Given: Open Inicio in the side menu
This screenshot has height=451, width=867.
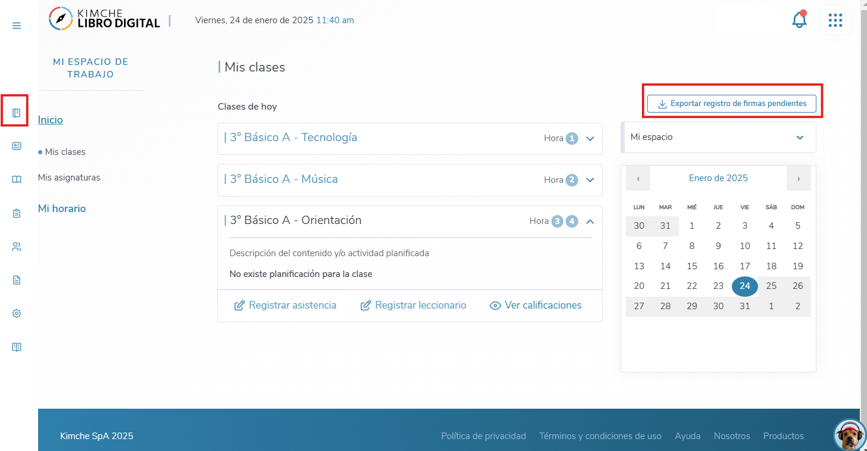Looking at the screenshot, I should point(50,120).
